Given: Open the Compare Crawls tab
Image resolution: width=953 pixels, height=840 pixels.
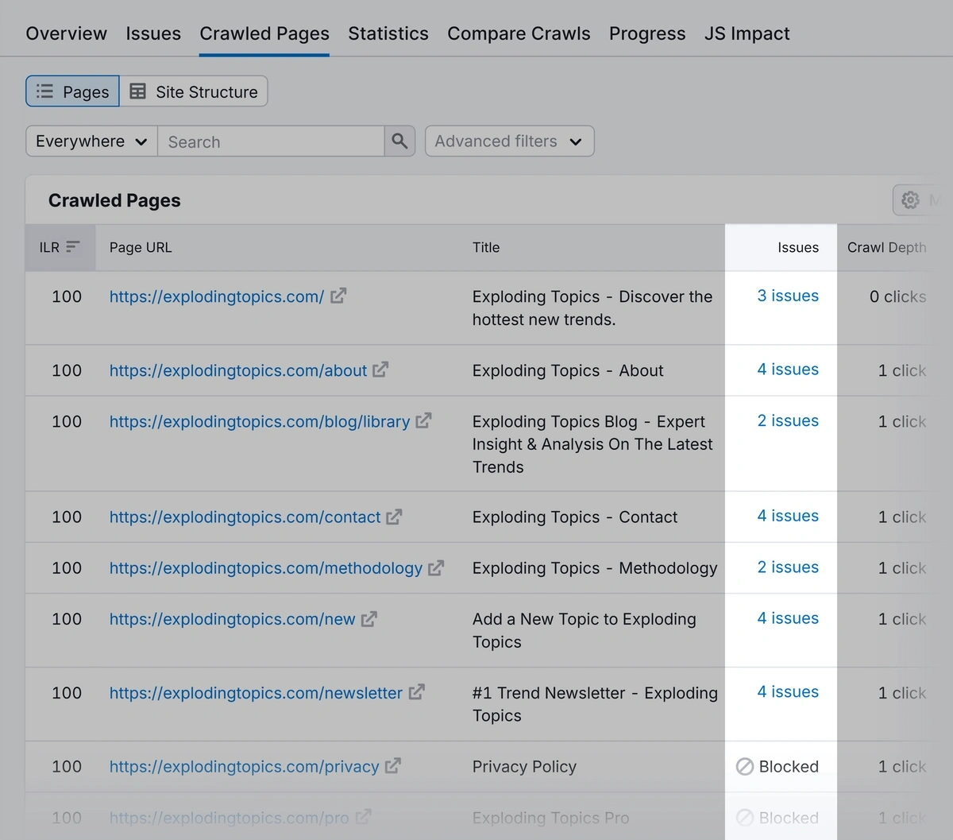Looking at the screenshot, I should (x=519, y=33).
